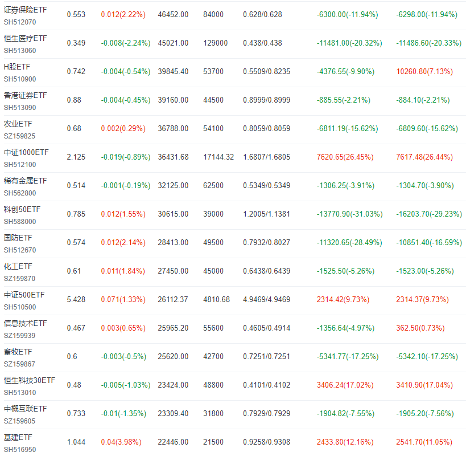Image resolution: width=466 pixels, height=456 pixels.
Task: Select the 恒生科技30ETF name
Action: pos(30,380)
